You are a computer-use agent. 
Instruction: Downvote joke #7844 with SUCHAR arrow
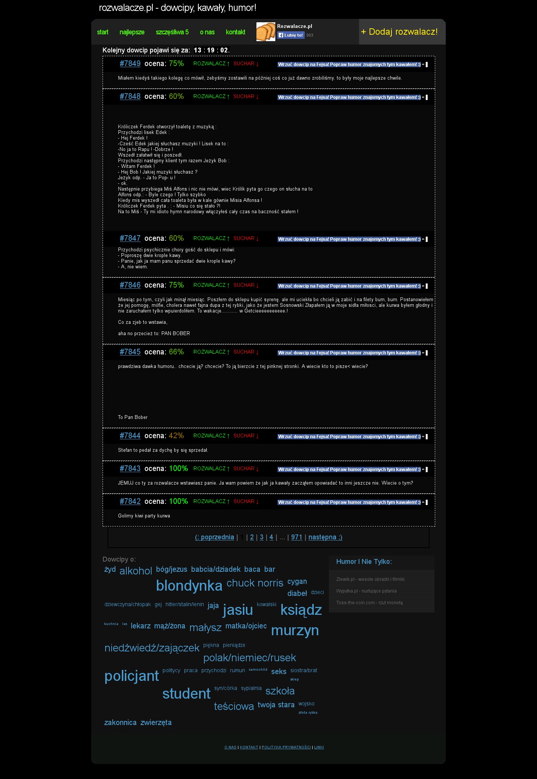[246, 436]
